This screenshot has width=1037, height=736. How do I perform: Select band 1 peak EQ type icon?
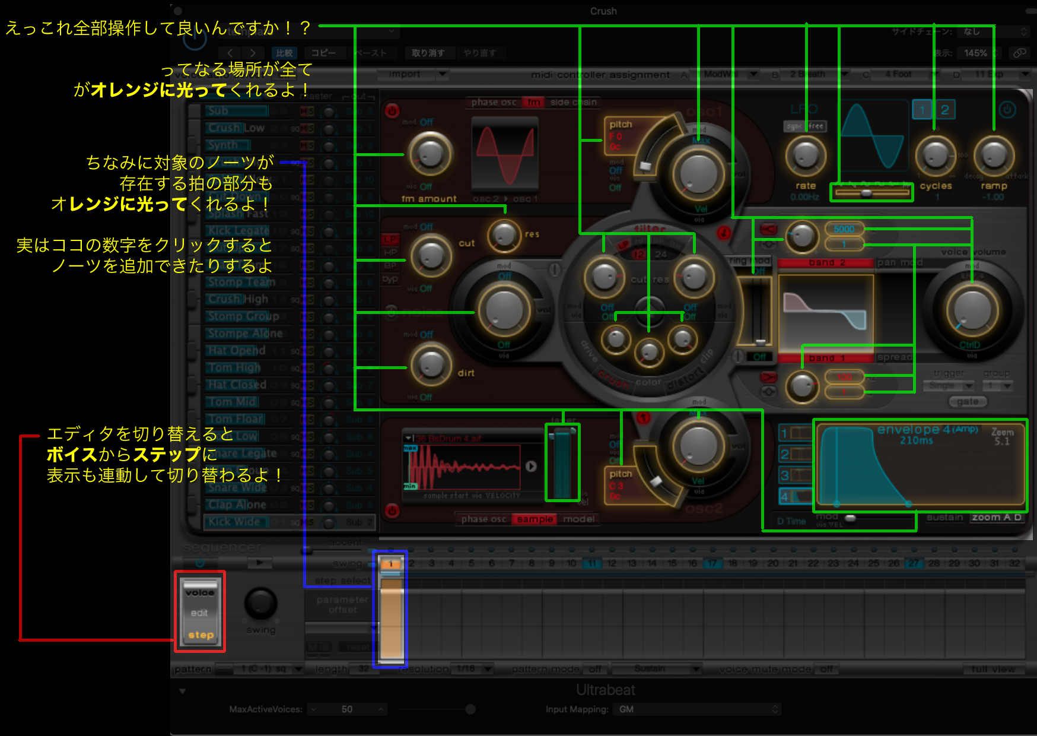768,391
